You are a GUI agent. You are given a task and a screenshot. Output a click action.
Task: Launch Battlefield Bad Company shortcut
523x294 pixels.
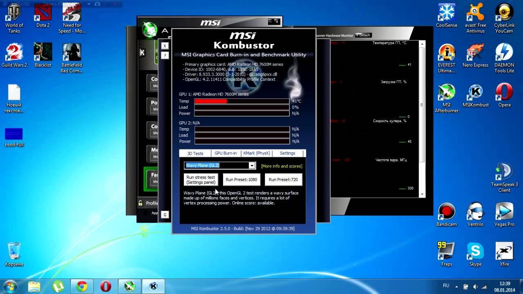pos(72,58)
